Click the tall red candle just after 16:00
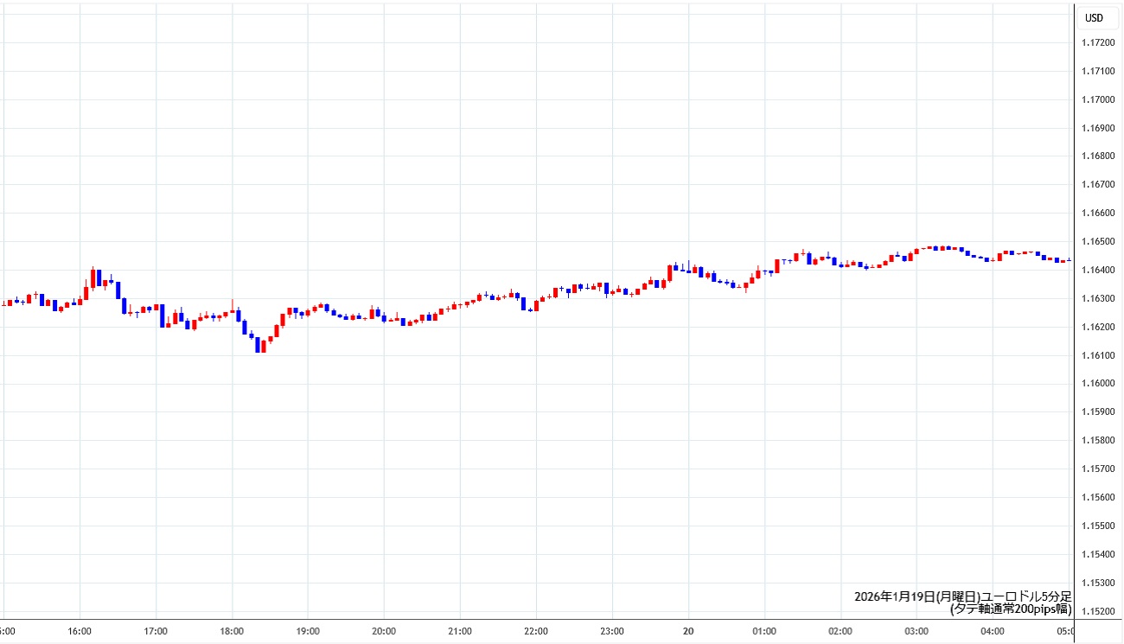The height and width of the screenshot is (644, 1124). 93,277
